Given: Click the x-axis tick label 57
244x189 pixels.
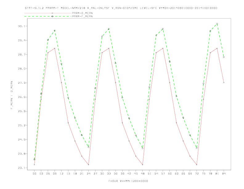Looking at the screenshot, I should coord(163,174).
